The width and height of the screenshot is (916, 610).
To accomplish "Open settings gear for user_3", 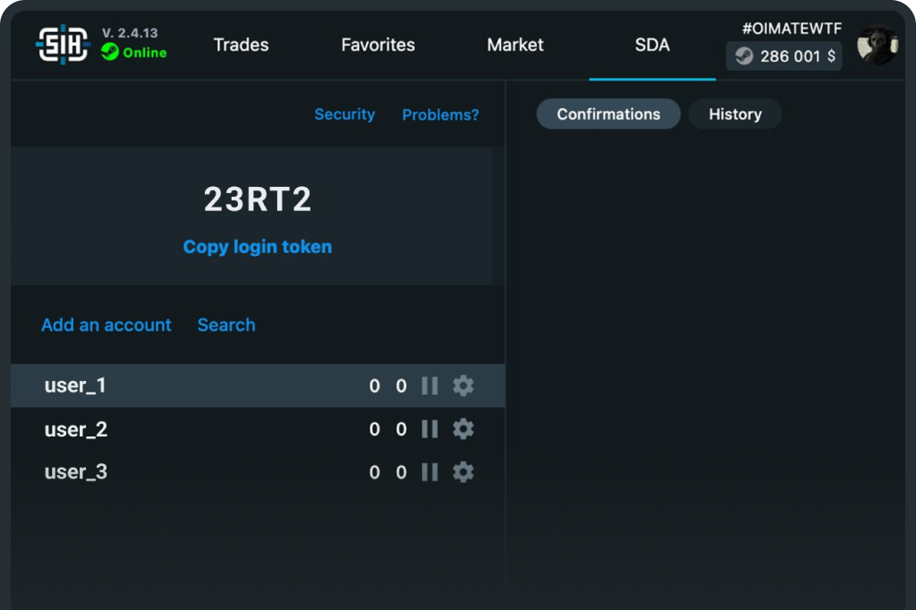I will coord(462,472).
